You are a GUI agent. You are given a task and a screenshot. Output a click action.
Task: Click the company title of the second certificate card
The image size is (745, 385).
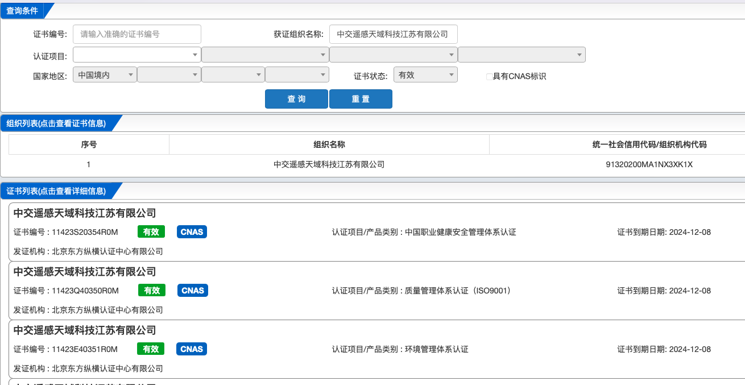coord(85,272)
